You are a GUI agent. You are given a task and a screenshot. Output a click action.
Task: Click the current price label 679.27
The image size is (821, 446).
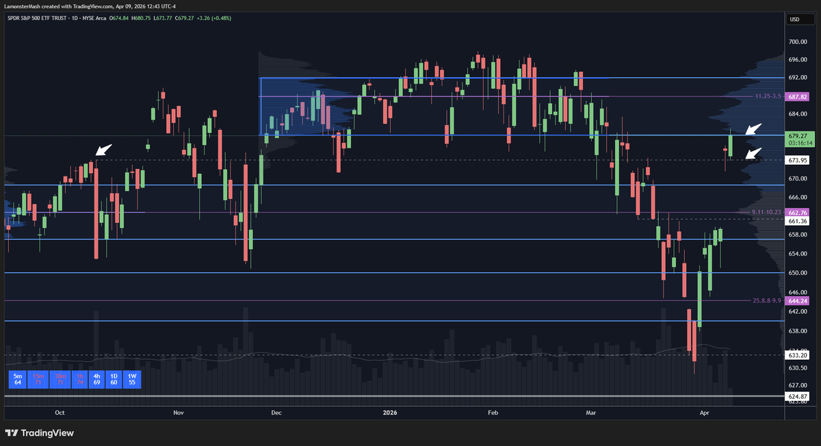tap(798, 136)
